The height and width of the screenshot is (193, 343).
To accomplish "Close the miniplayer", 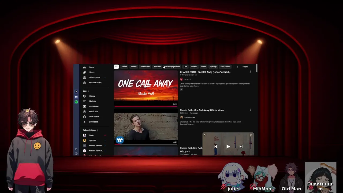I will coord(251,135).
